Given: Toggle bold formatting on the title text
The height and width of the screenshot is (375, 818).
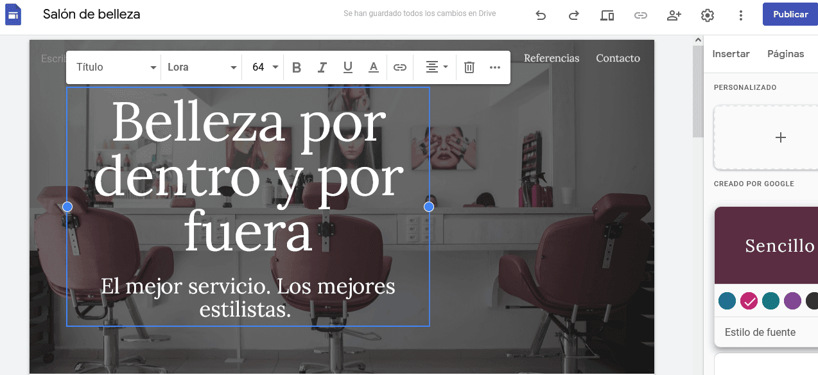Looking at the screenshot, I should coord(296,67).
